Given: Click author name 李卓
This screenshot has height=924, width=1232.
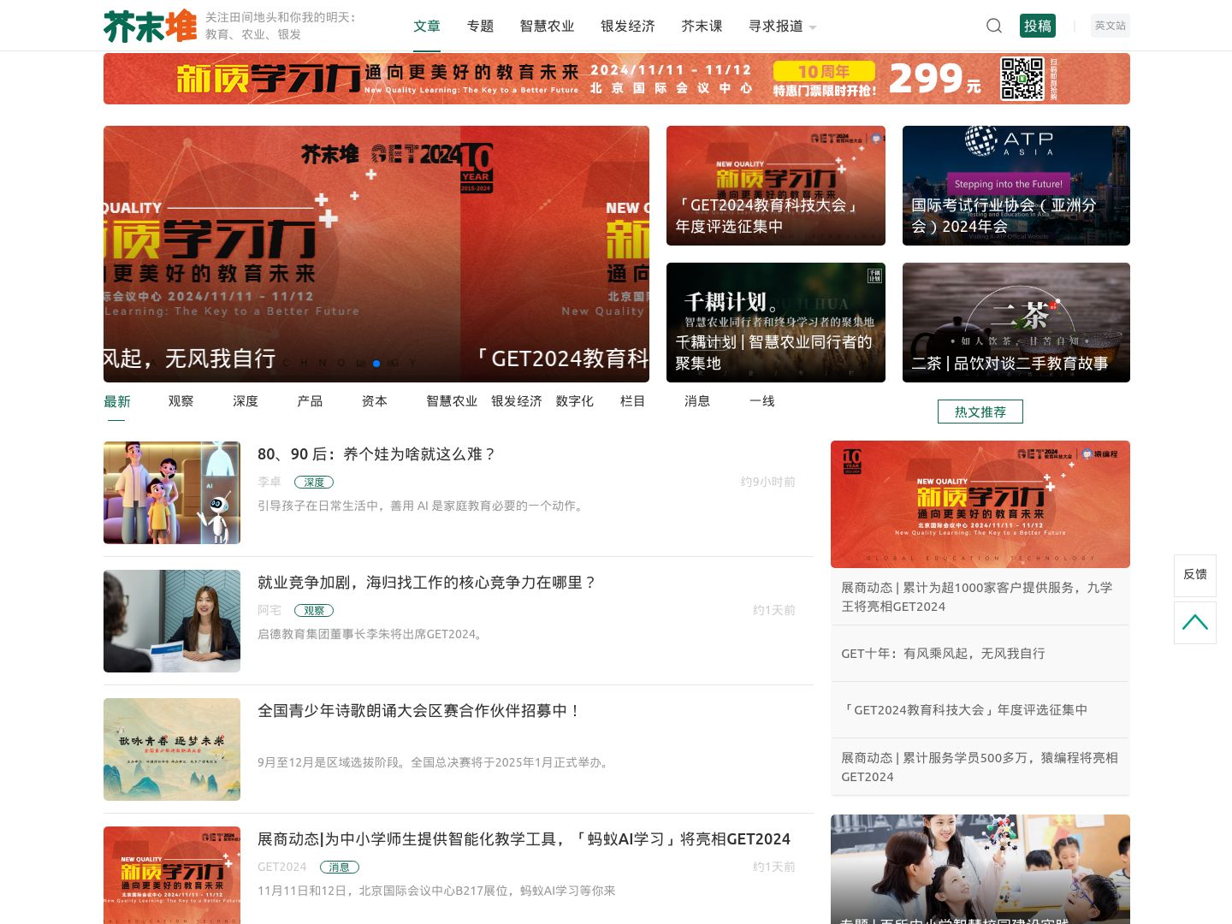Looking at the screenshot, I should [269, 483].
